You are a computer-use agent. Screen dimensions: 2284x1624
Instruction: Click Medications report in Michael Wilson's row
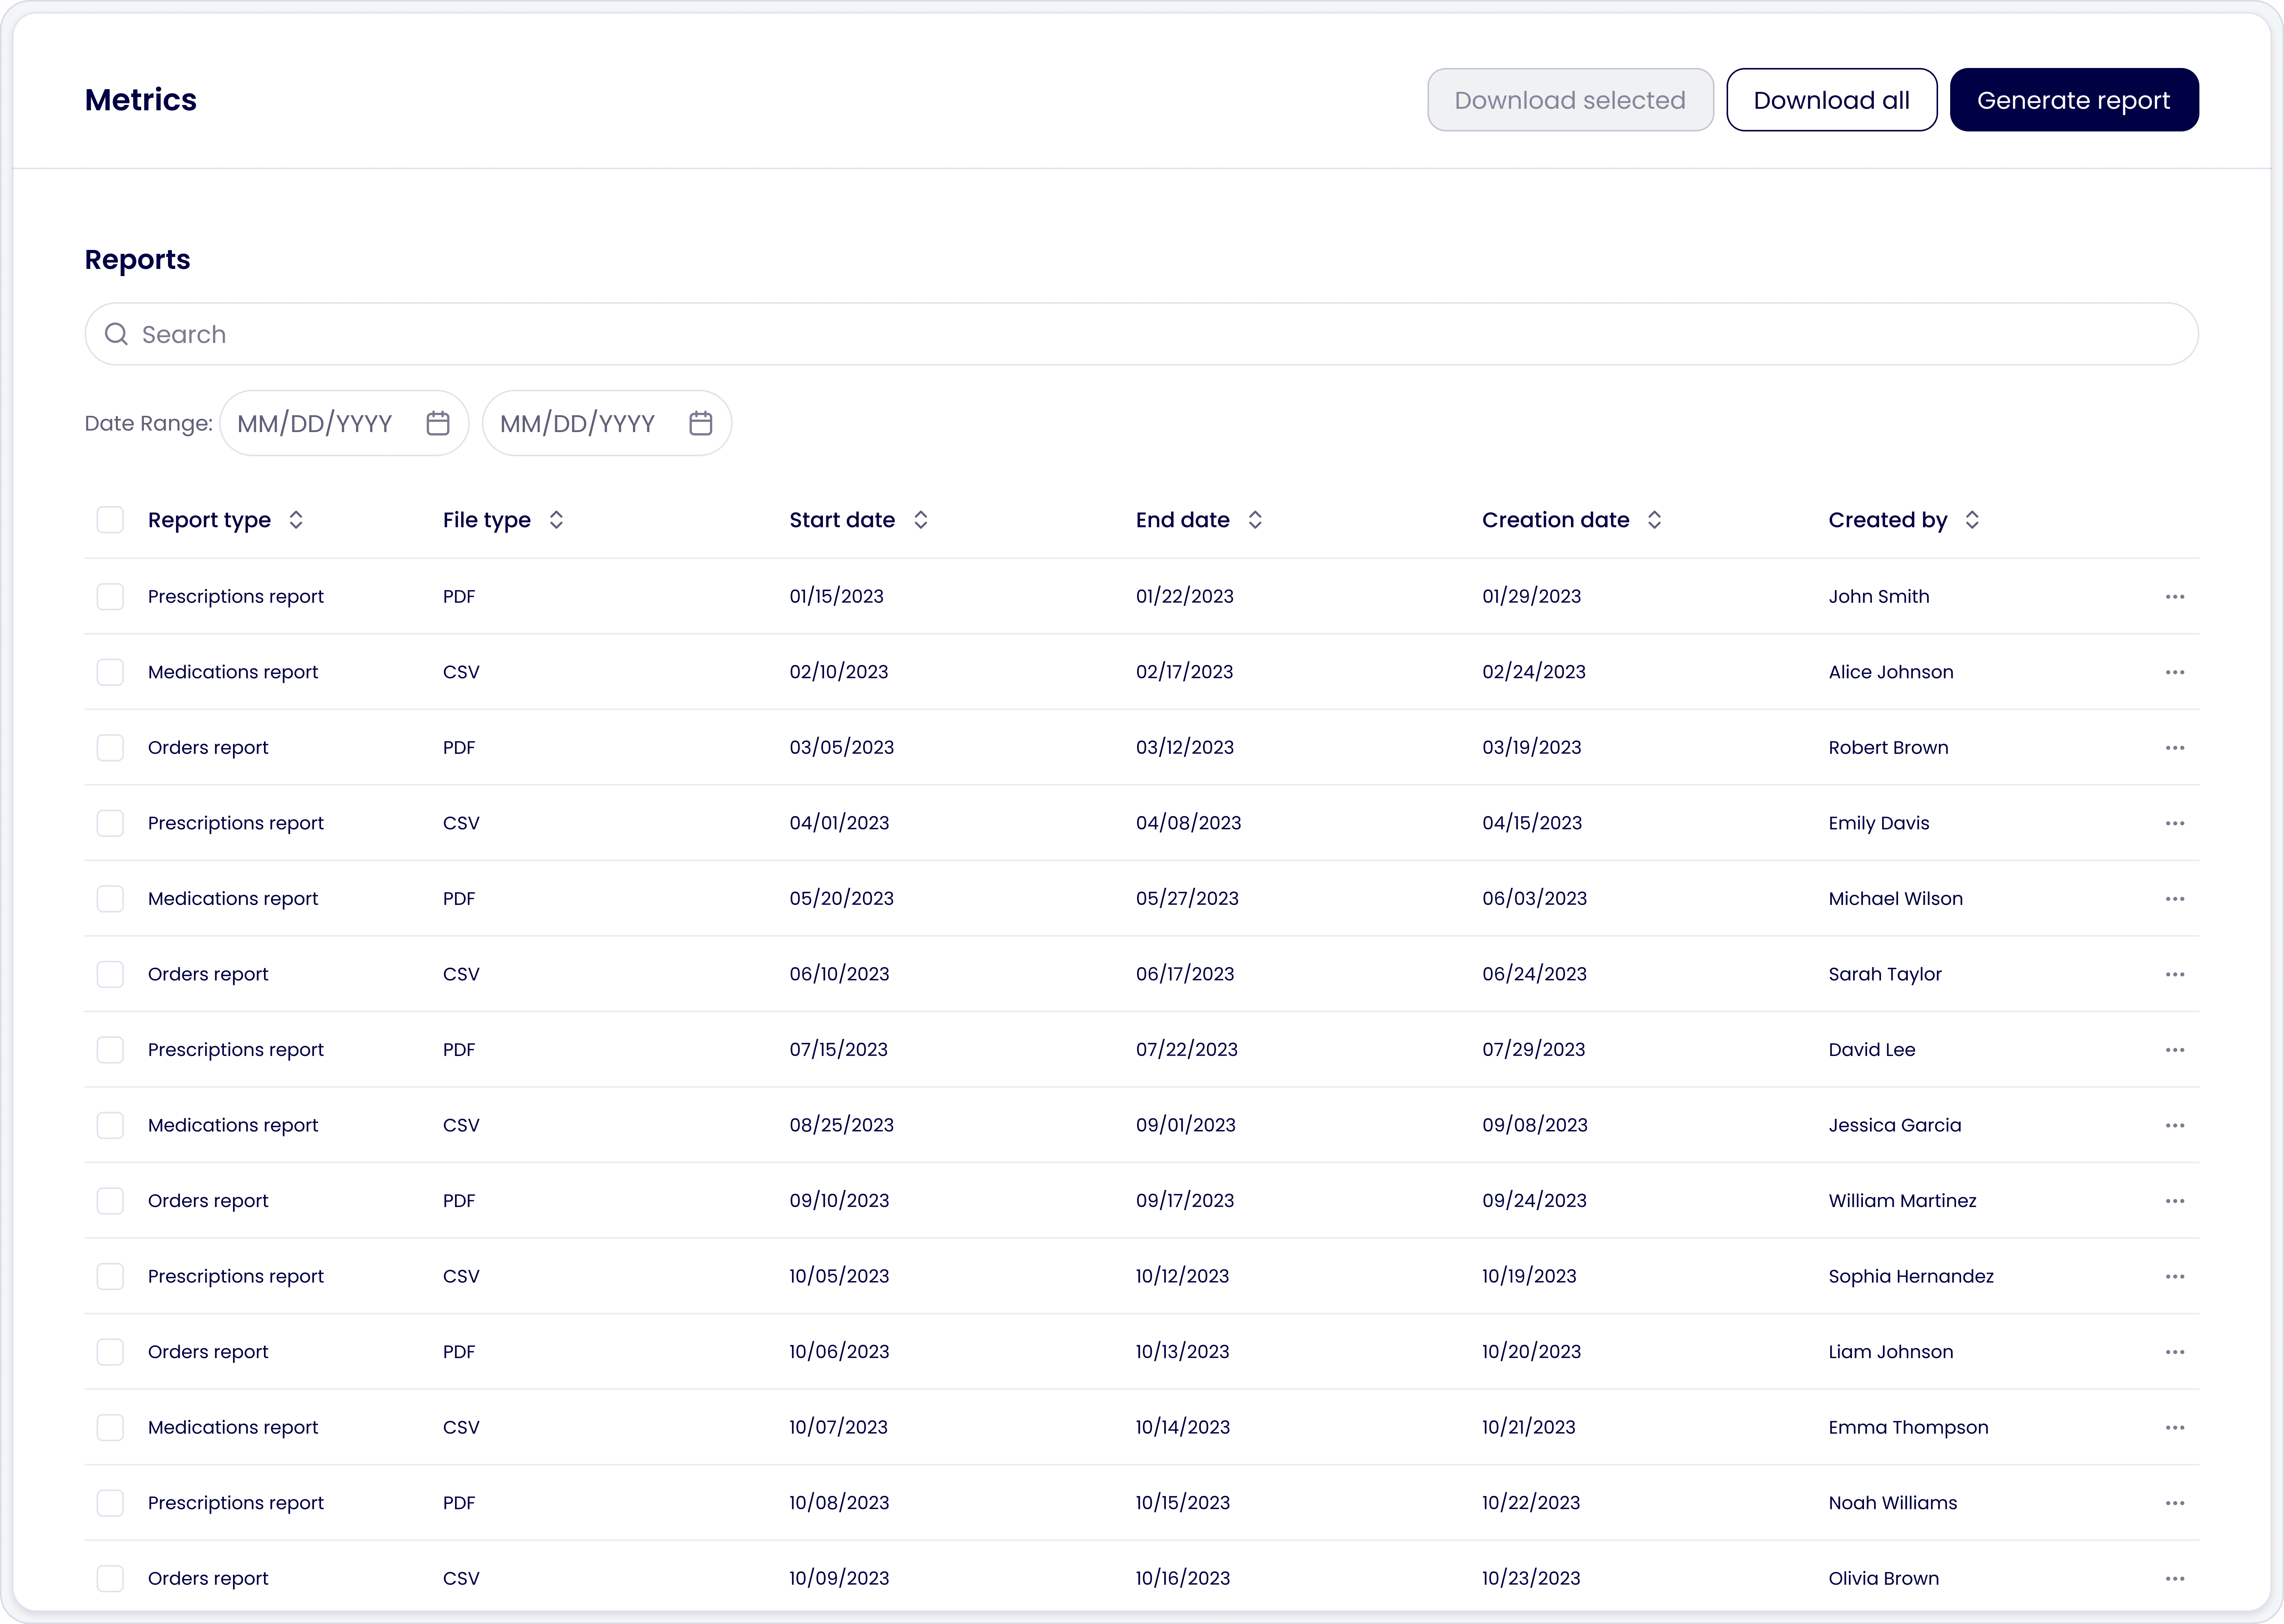pyautogui.click(x=233, y=899)
